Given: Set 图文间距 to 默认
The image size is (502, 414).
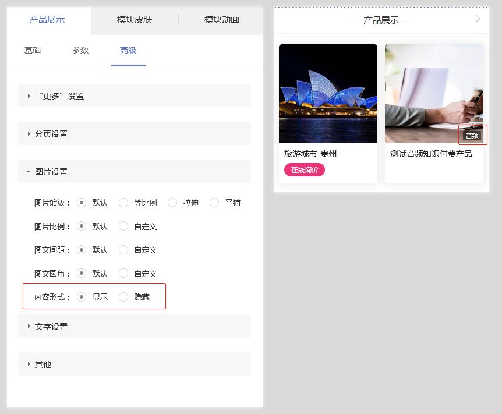Looking at the screenshot, I should pos(82,250).
